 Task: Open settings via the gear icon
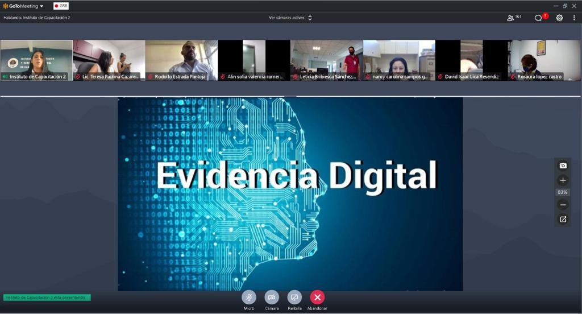(x=559, y=18)
